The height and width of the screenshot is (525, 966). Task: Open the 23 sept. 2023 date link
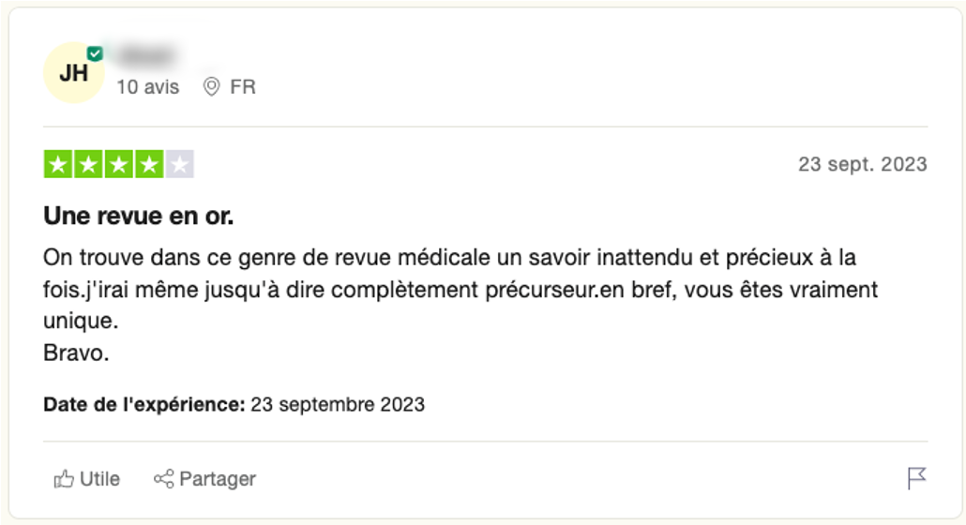tap(862, 165)
